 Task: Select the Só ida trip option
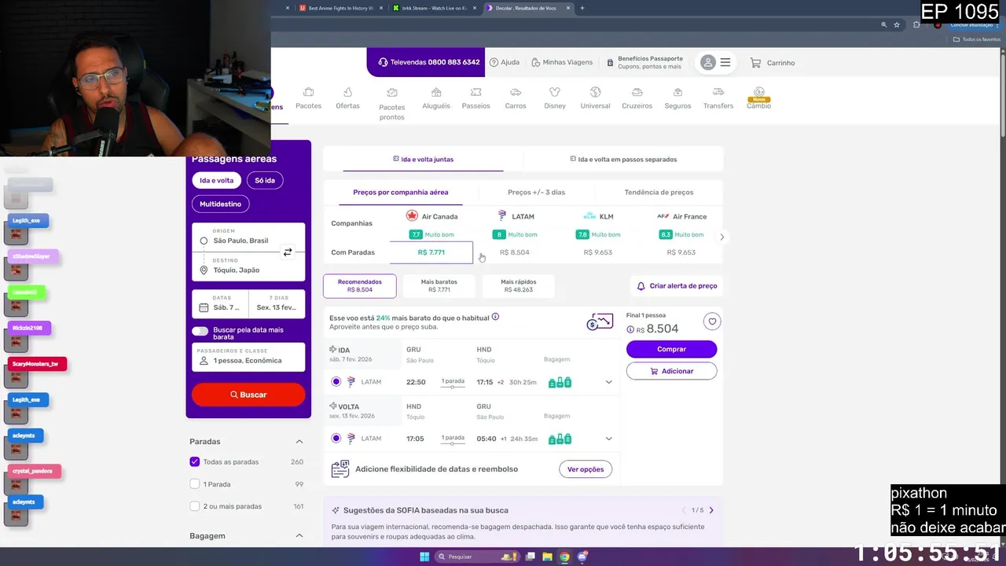[x=265, y=181]
